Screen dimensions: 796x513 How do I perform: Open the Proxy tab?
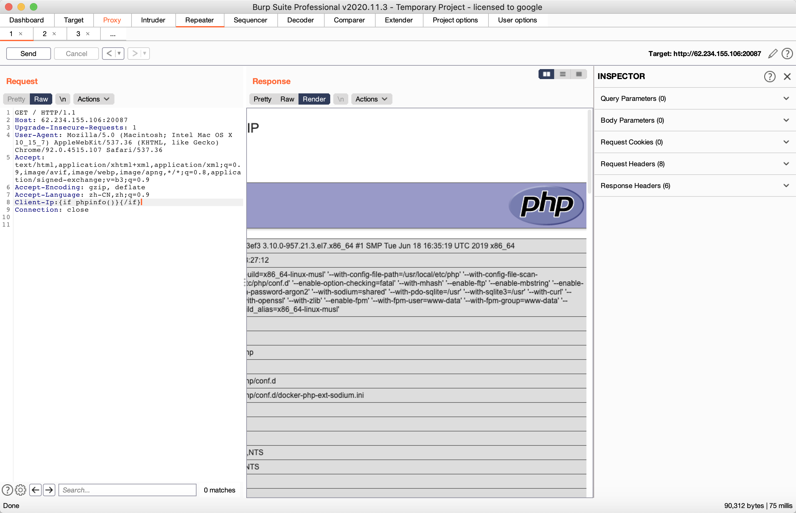pos(112,20)
